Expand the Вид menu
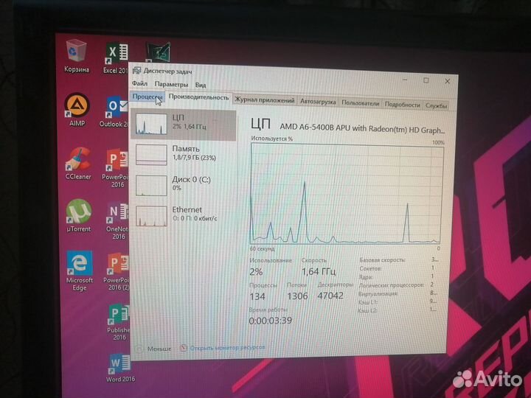This screenshot has height=398, width=531. coord(201,85)
